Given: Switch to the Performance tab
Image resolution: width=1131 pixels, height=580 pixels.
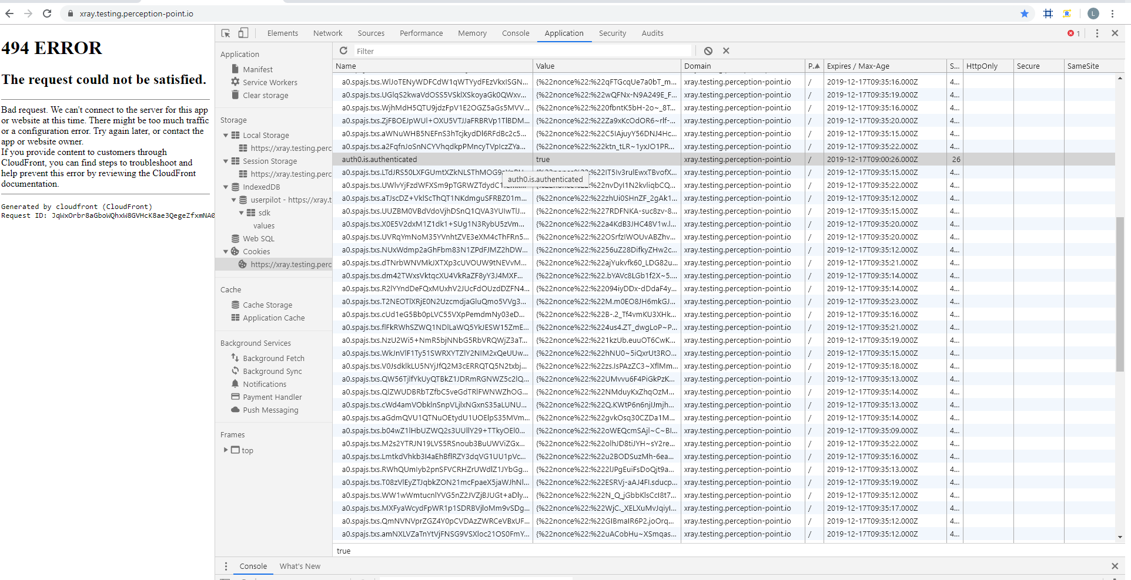Looking at the screenshot, I should (x=421, y=33).
